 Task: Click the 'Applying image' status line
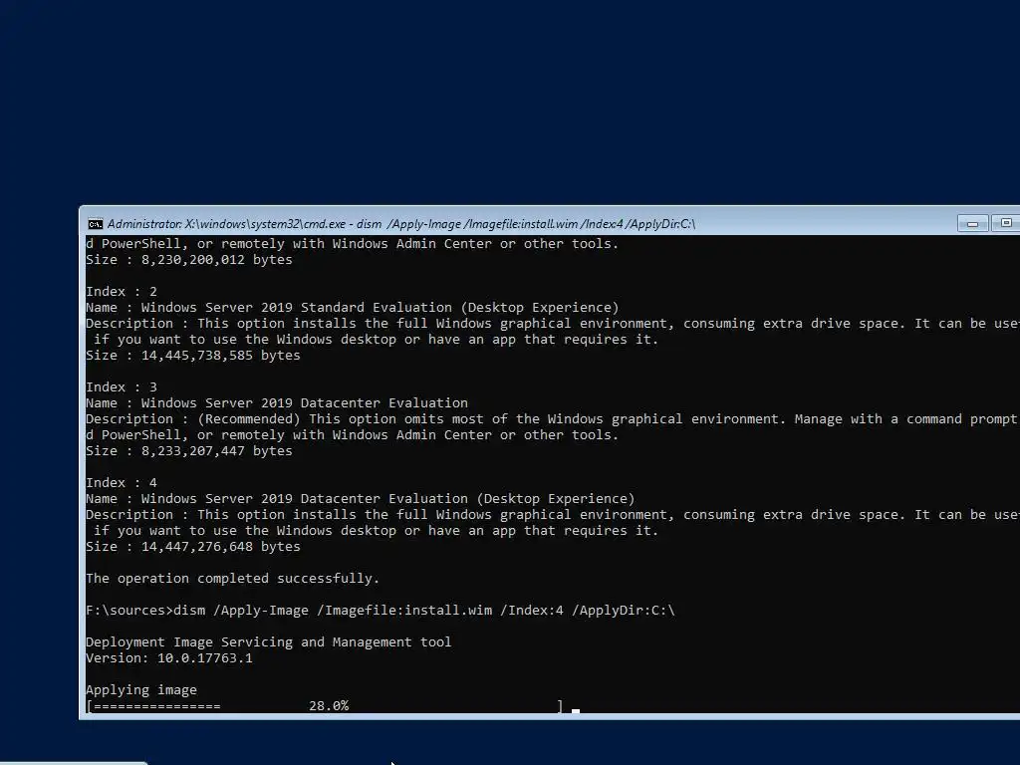(x=141, y=689)
